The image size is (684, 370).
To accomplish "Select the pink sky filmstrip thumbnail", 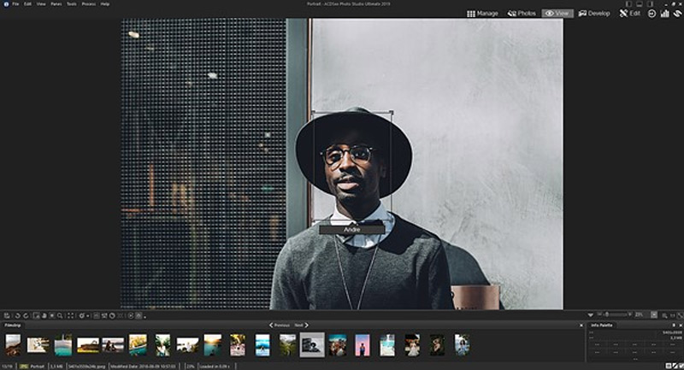I will (363, 344).
